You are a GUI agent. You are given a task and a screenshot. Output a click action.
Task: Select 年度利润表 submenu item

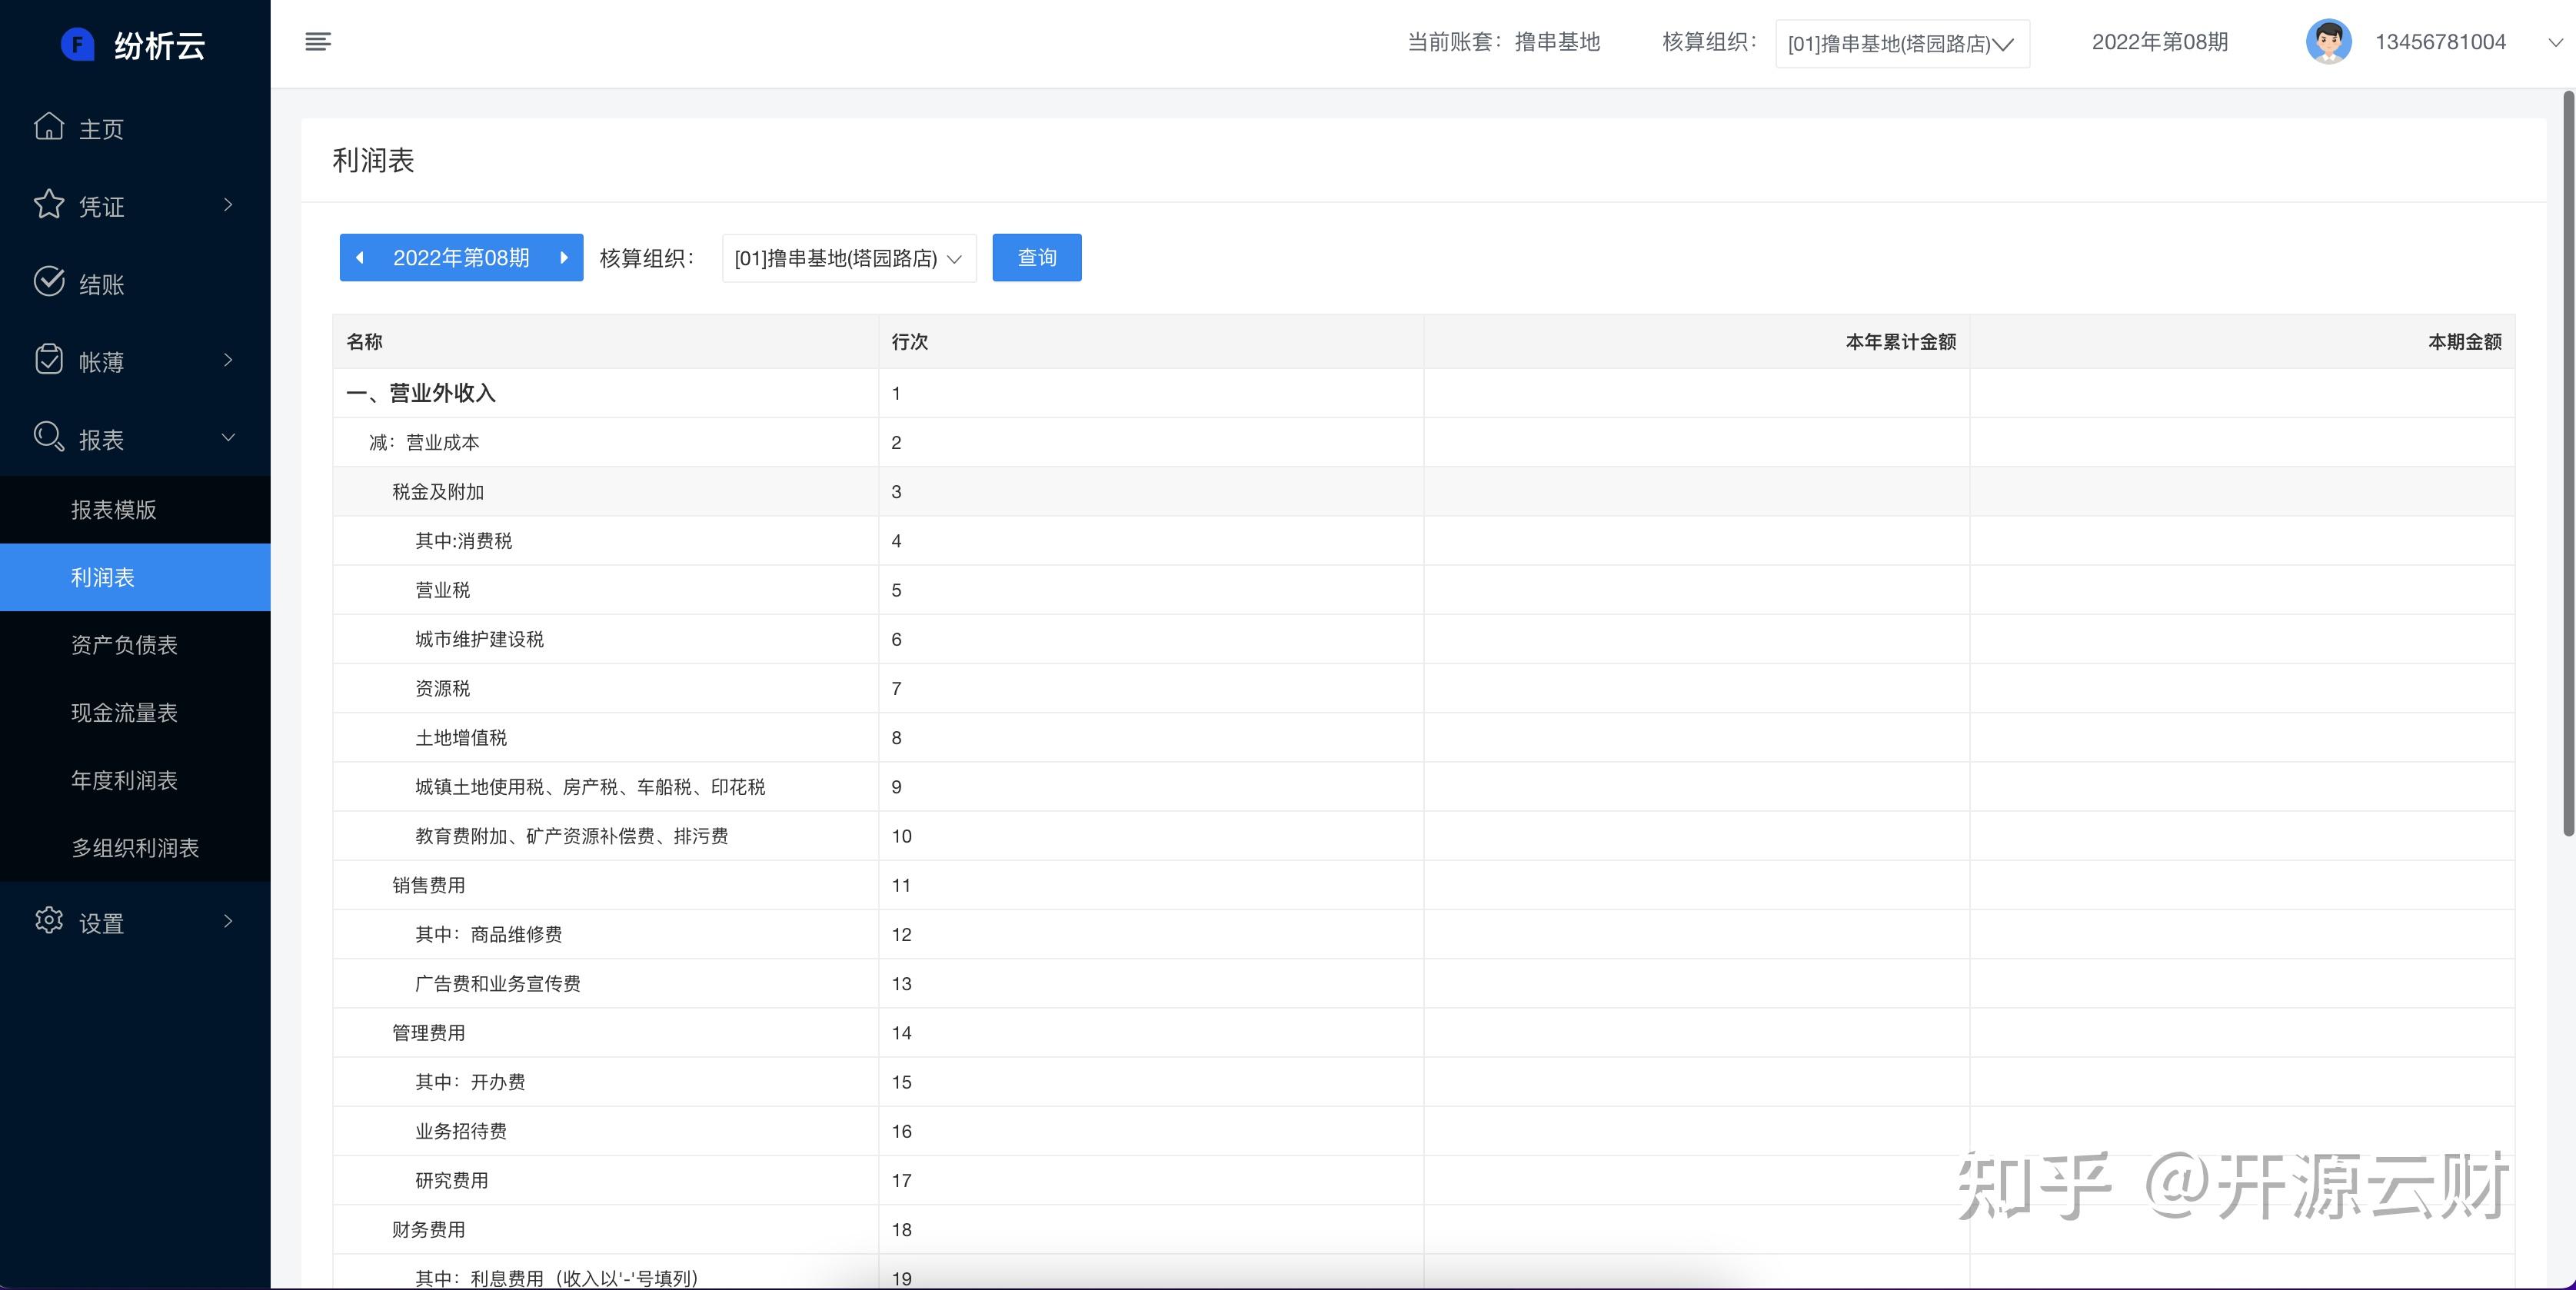click(x=135, y=780)
